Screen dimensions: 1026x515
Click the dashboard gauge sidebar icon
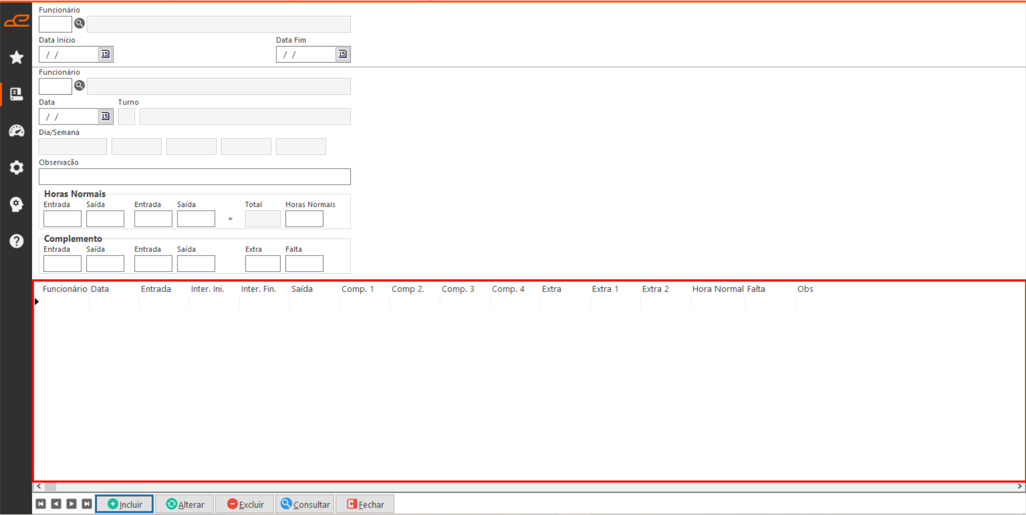(x=17, y=131)
